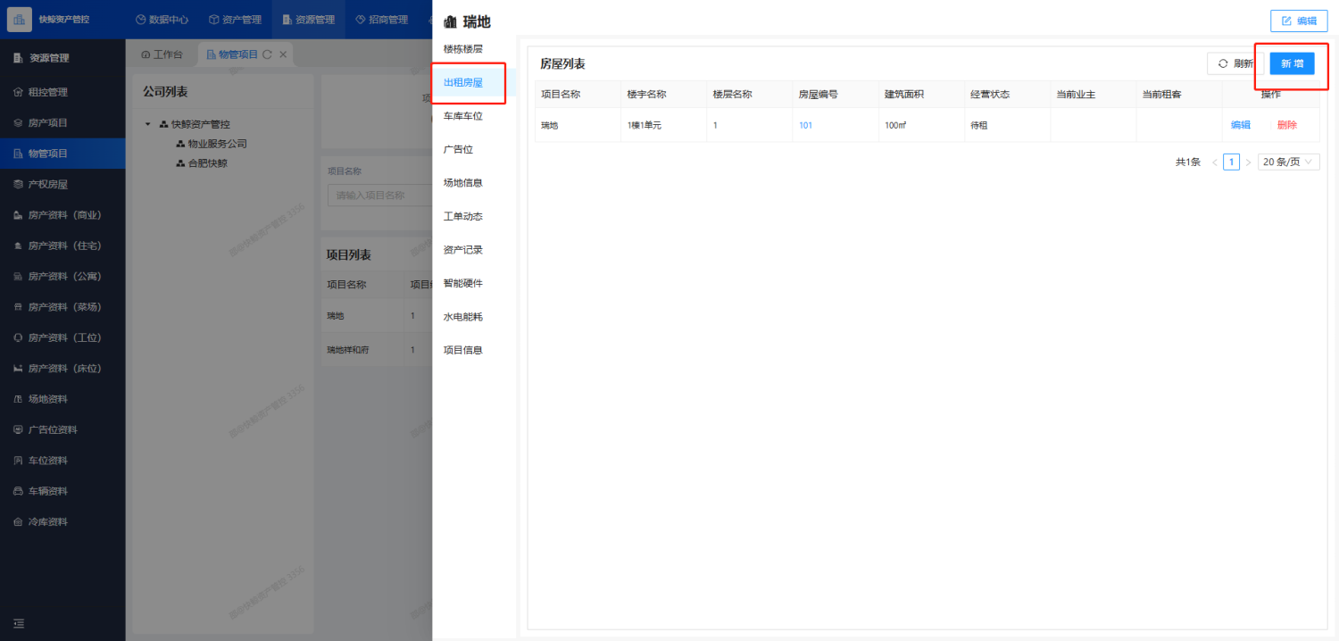This screenshot has width=1339, height=641.
Task: Open 房产资料（住宅） in the sidebar
Action: [62, 246]
